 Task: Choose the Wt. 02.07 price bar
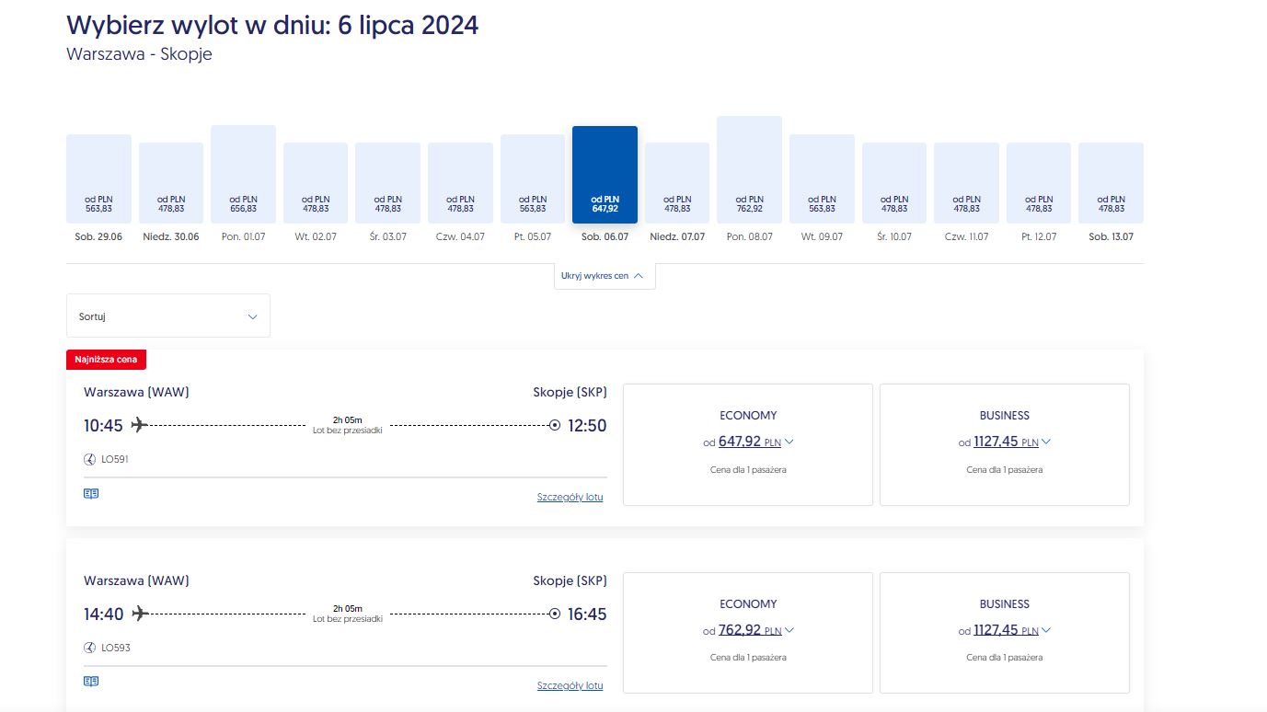click(x=316, y=183)
